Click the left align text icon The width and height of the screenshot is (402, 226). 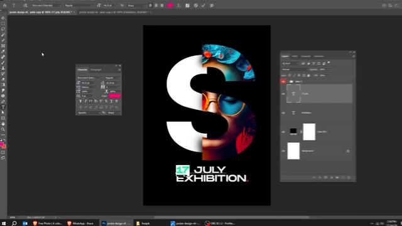[x=151, y=6]
